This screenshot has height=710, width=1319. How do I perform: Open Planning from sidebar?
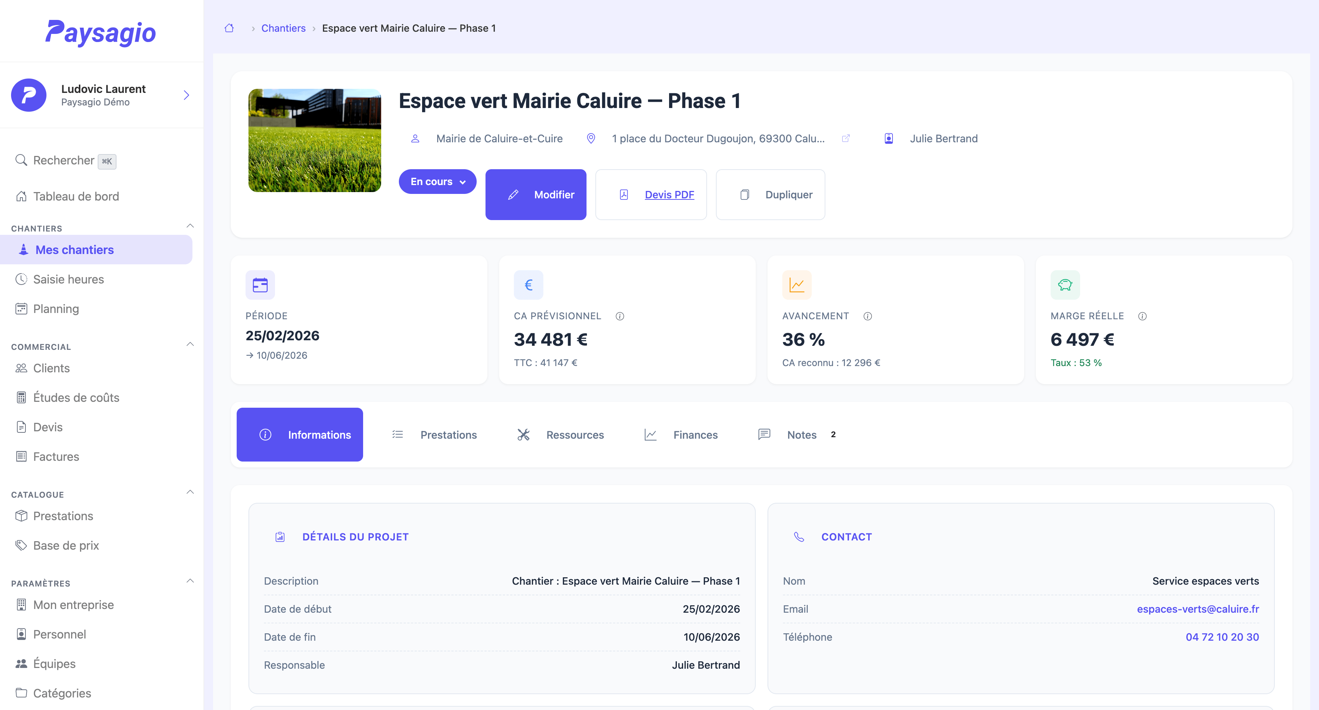(x=56, y=309)
